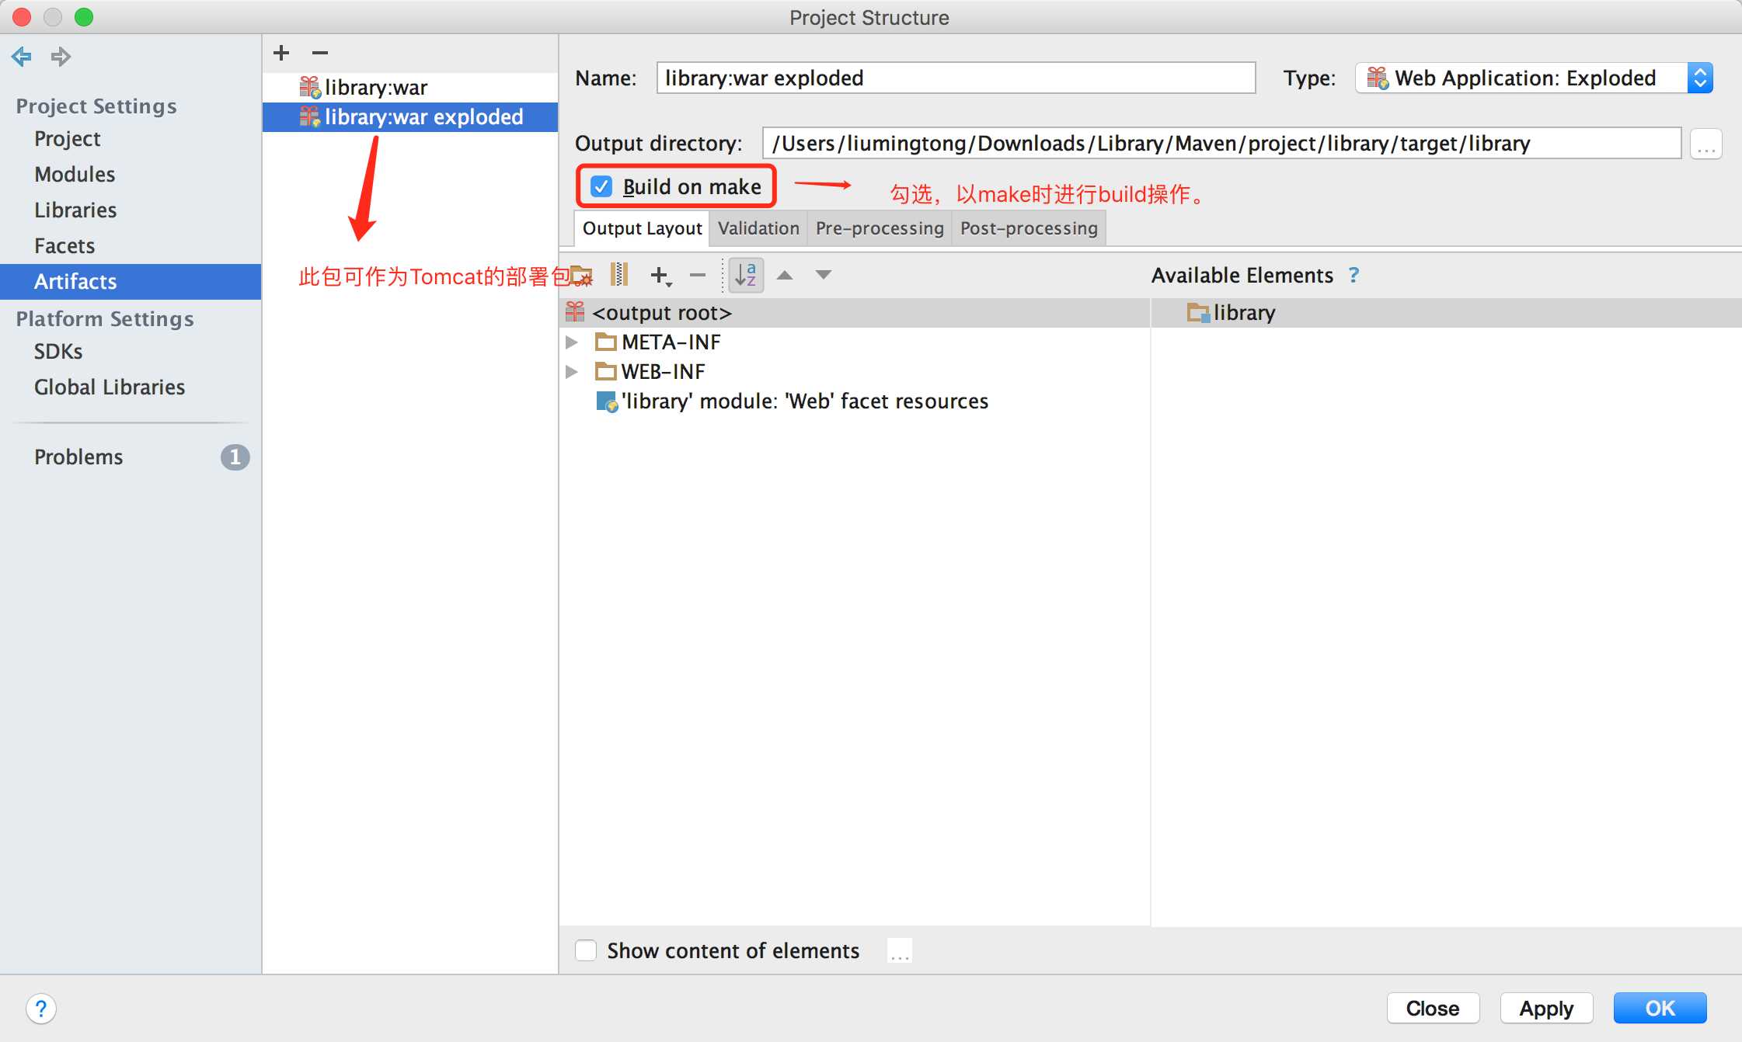Image resolution: width=1742 pixels, height=1042 pixels.
Task: Toggle sort elements by names icon
Action: pos(746,275)
